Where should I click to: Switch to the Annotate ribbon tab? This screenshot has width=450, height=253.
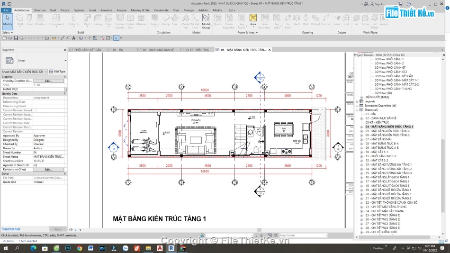click(x=106, y=10)
